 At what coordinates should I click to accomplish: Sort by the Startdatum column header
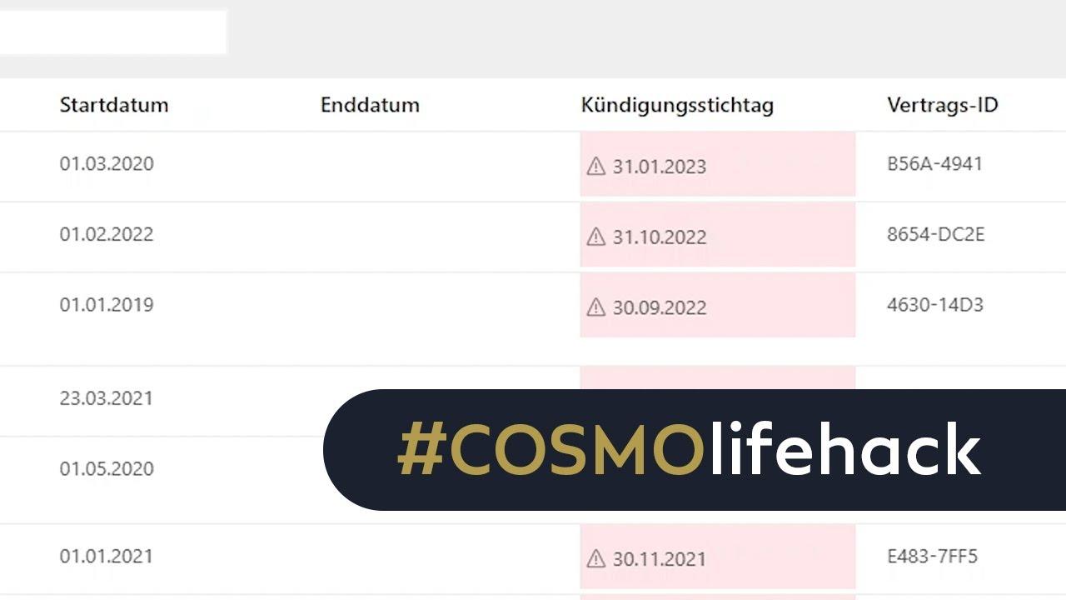click(114, 105)
